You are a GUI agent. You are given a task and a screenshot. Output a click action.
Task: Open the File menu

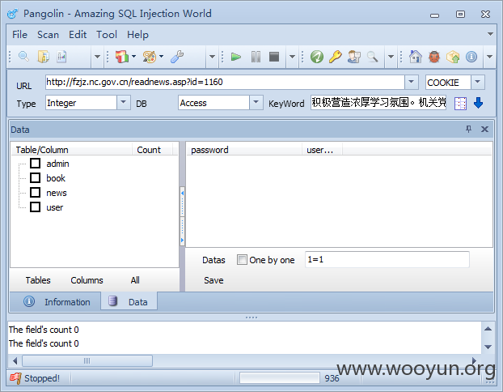(20, 35)
